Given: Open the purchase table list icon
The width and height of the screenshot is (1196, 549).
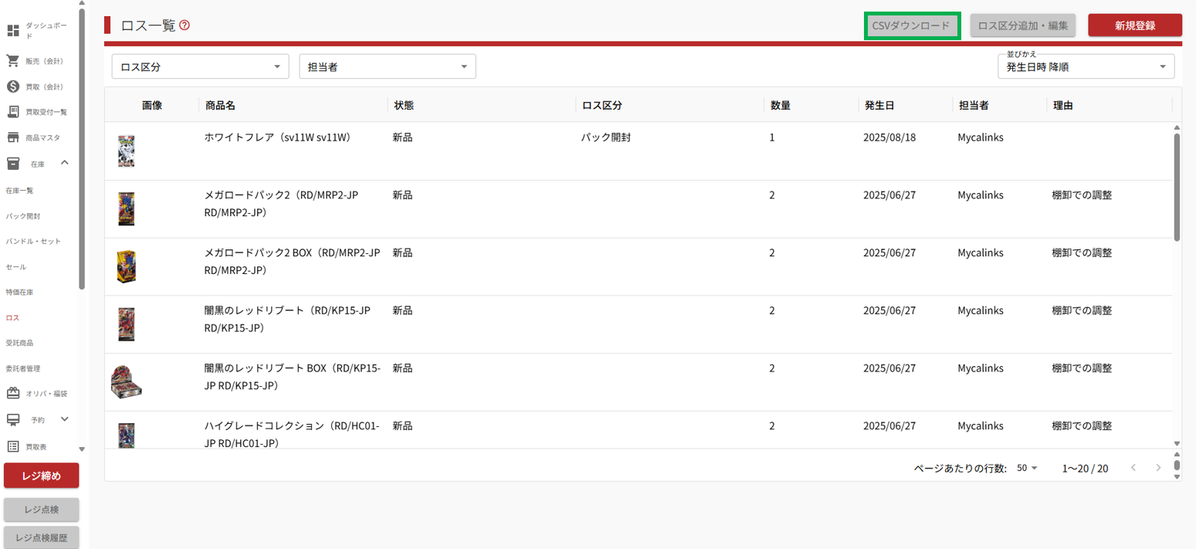Looking at the screenshot, I should click(13, 446).
